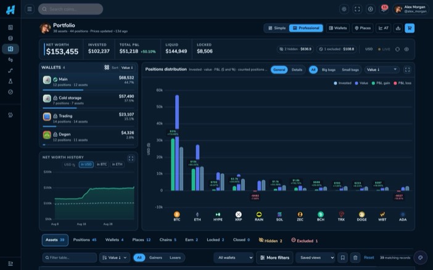433x270 pixels.
Task: Select the Trading wallet row
Action: coord(88,119)
